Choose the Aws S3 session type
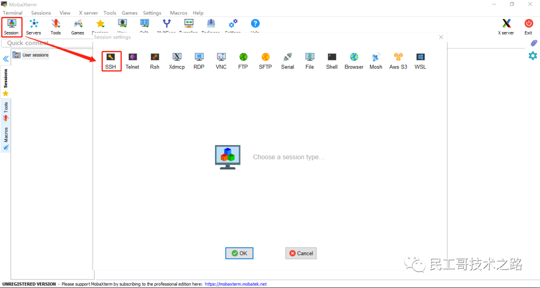 coord(398,61)
